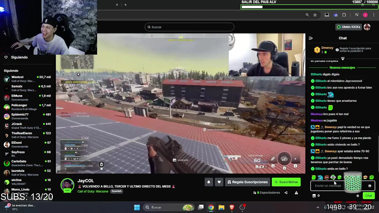Screen dimensions: 379x213
Task: Open chat settings gear icon
Action: click(x=358, y=196)
